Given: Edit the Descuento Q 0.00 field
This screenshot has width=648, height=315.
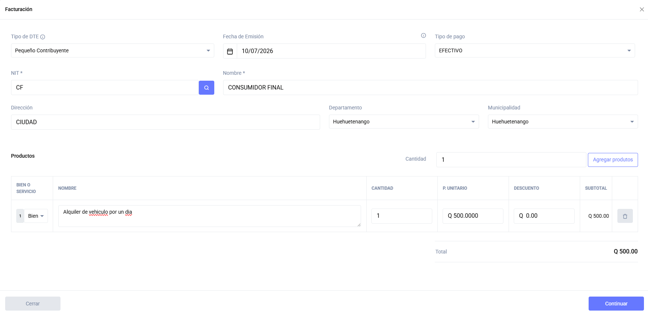Looking at the screenshot, I should 544,216.
